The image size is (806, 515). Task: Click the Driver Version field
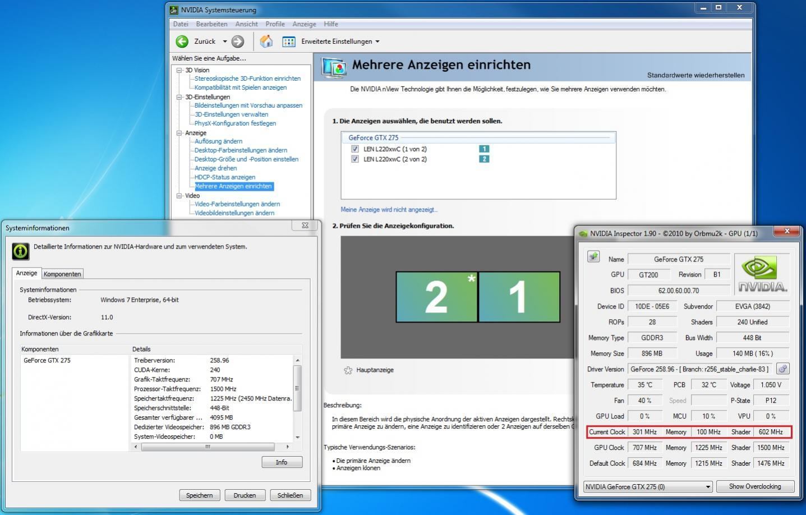point(700,369)
